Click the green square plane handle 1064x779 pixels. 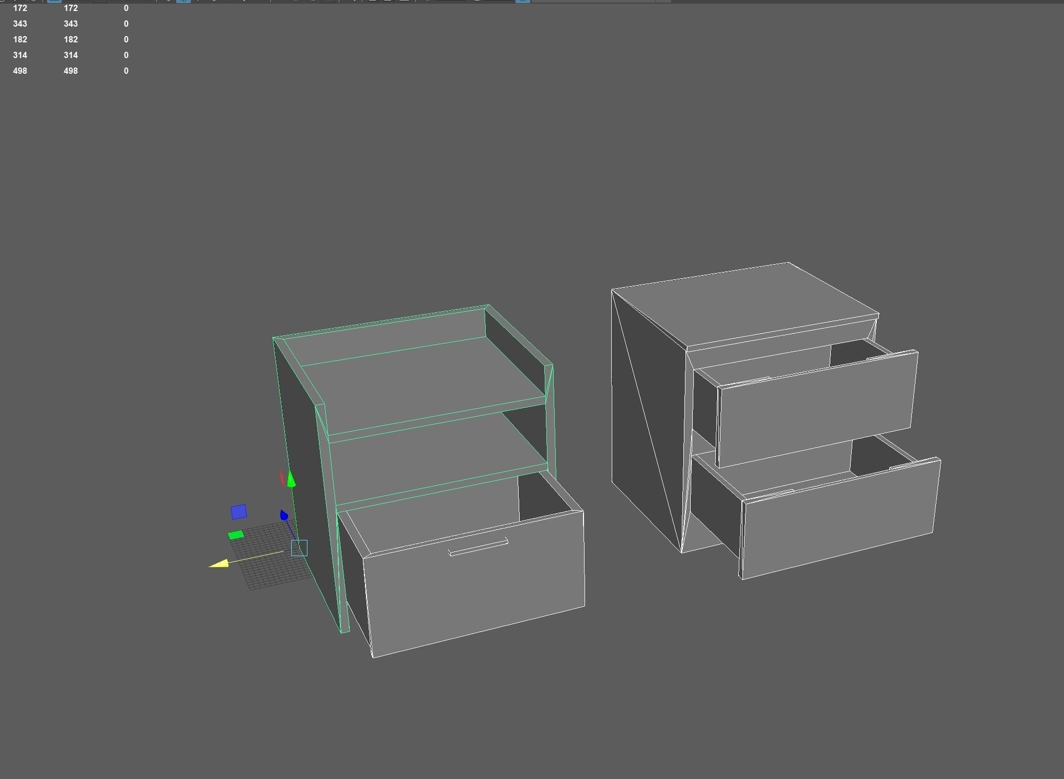236,535
